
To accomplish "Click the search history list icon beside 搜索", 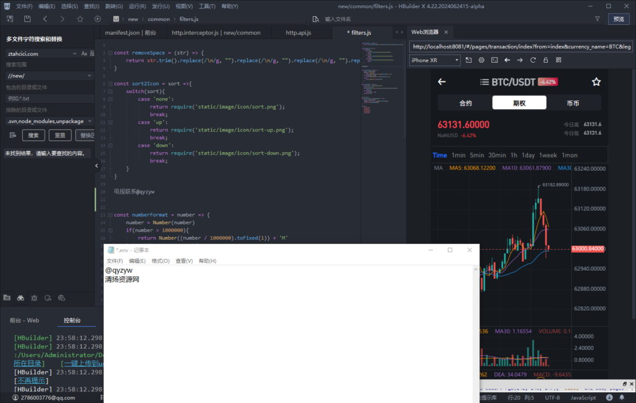I will 13,135.
